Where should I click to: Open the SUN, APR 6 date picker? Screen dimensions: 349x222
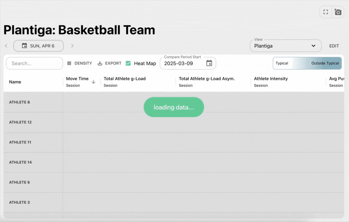pos(38,46)
